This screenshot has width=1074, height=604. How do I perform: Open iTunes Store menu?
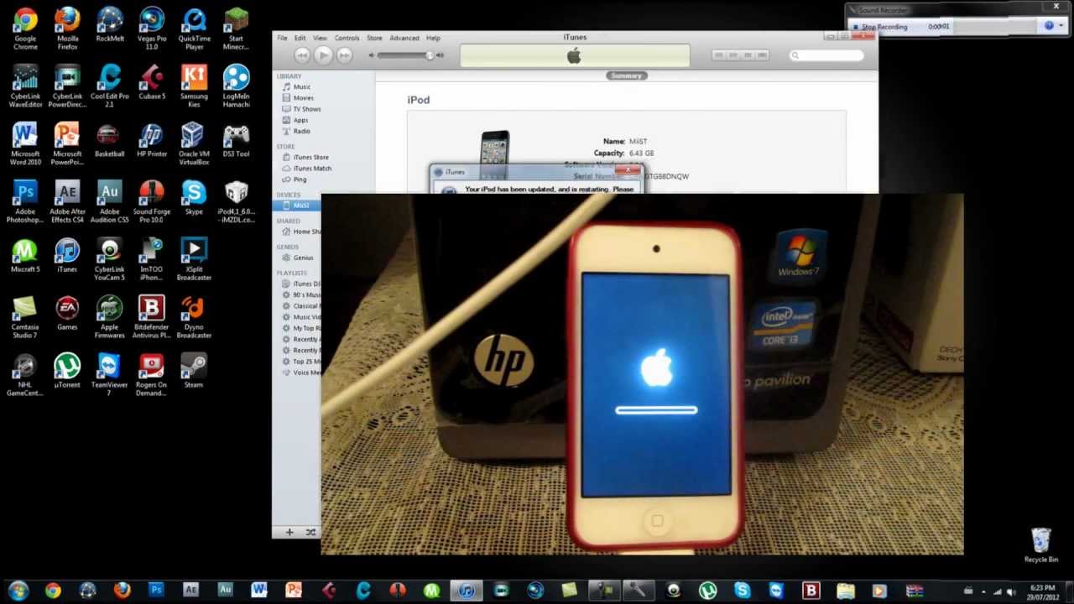374,38
